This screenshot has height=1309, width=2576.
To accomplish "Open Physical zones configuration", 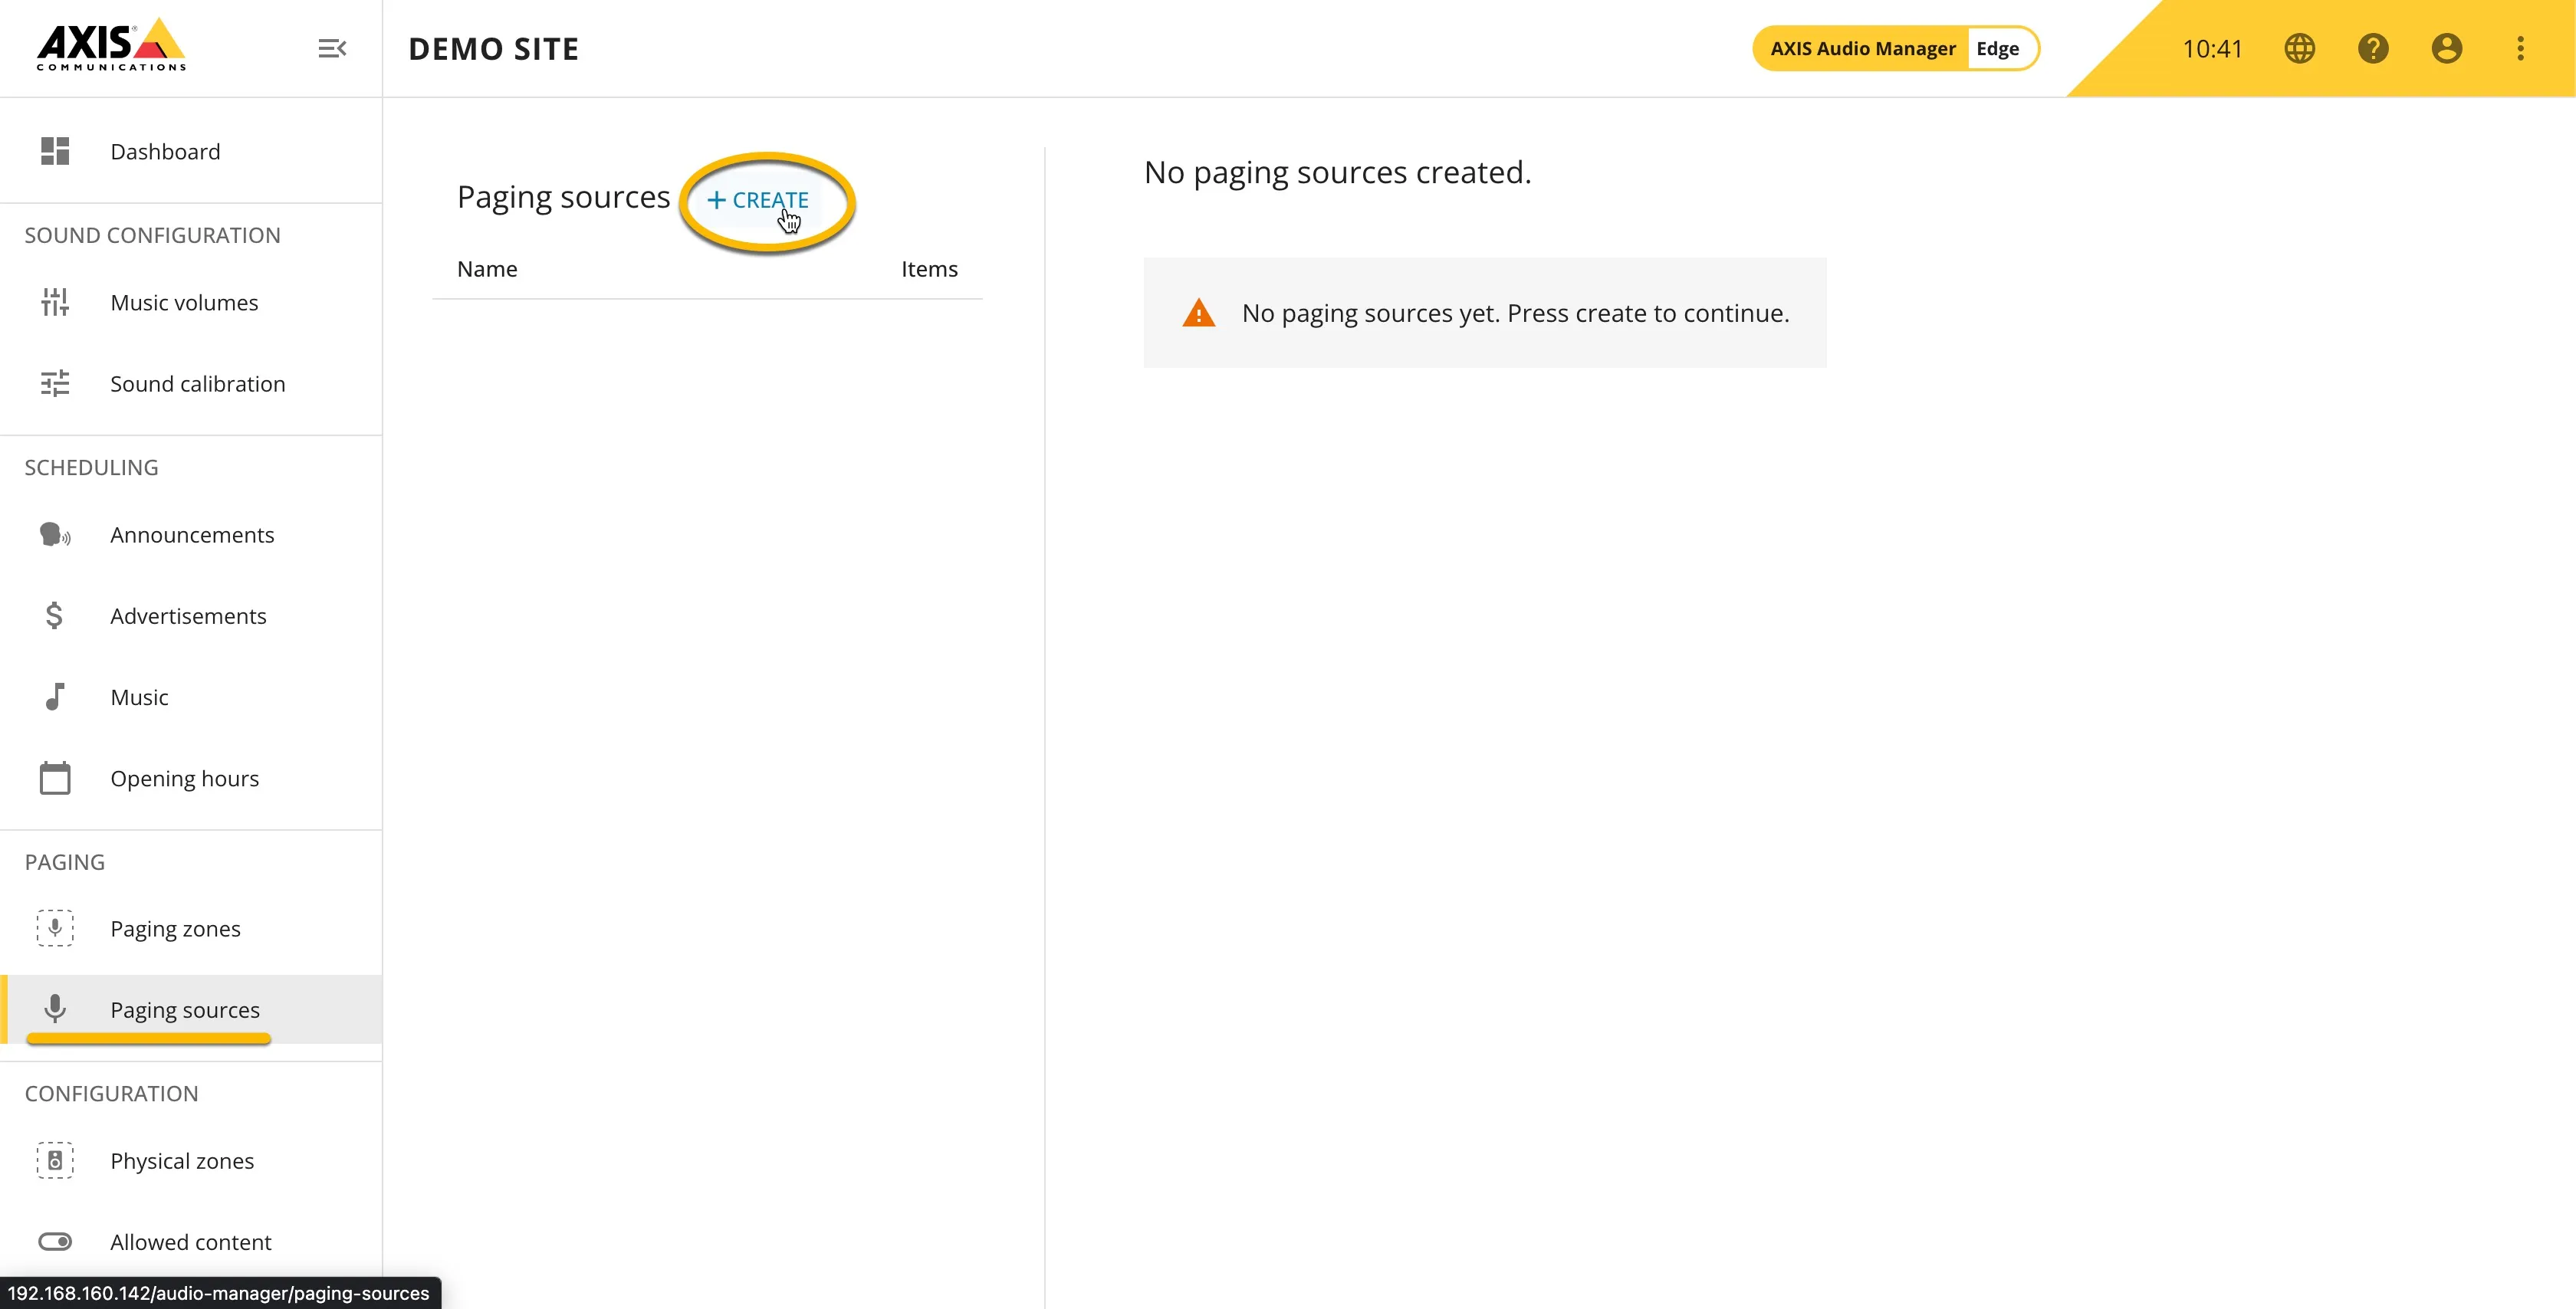I will coord(191,1160).
